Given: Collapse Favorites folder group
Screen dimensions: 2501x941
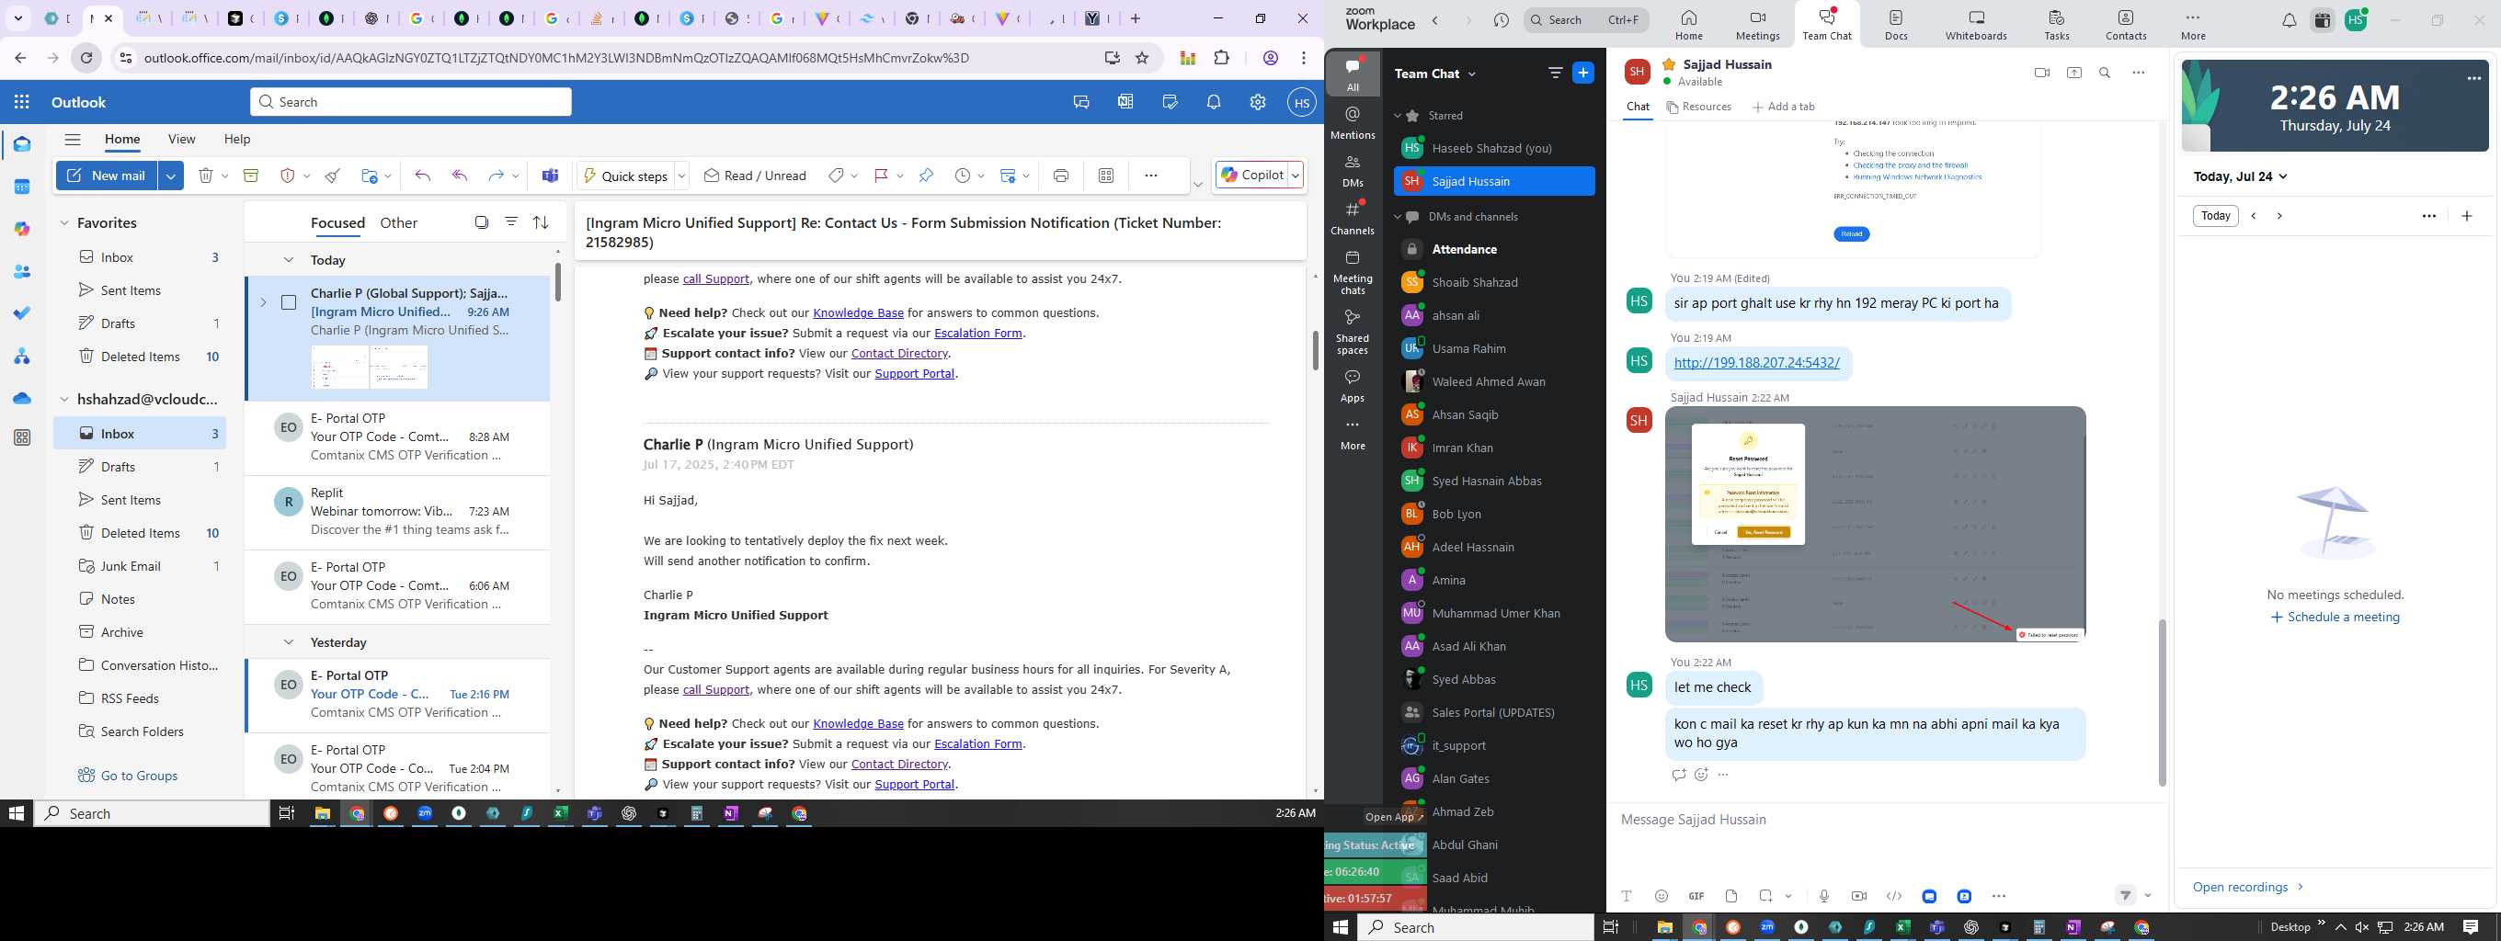Looking at the screenshot, I should coord(64,223).
